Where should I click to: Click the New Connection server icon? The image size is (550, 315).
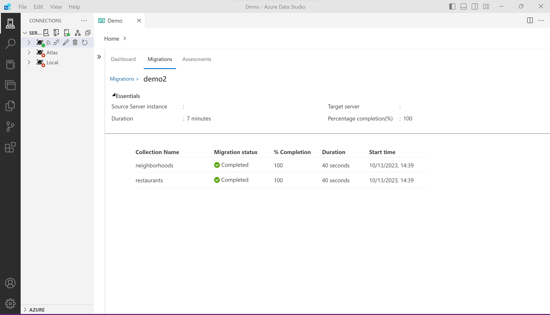[46, 33]
